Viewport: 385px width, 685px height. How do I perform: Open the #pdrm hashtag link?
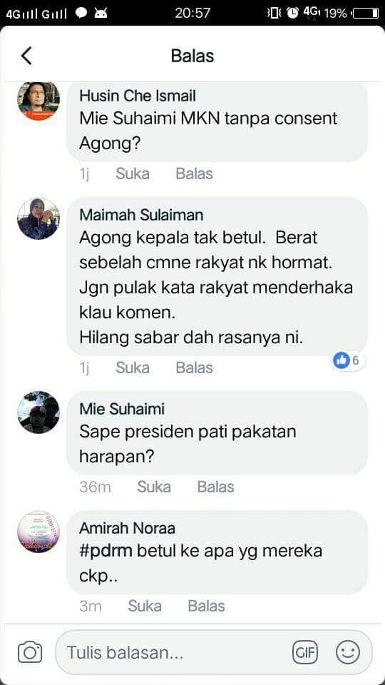[x=106, y=550]
